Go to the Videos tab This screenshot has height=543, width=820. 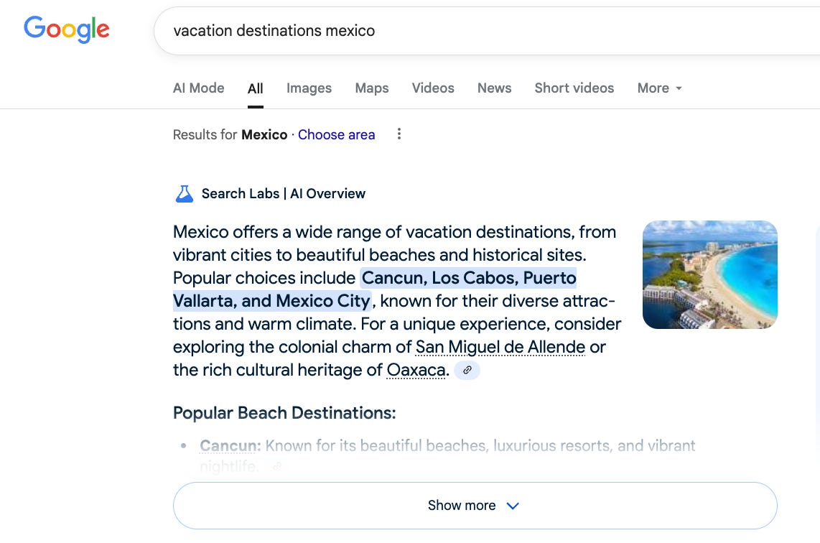point(433,88)
